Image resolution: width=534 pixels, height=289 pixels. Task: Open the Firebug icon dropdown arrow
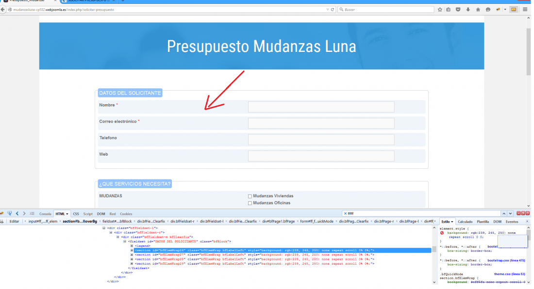[x=505, y=10]
